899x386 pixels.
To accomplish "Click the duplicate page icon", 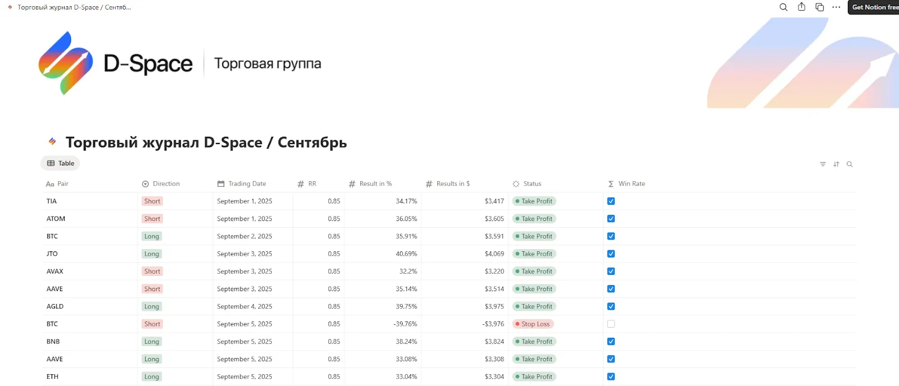I will pos(820,7).
